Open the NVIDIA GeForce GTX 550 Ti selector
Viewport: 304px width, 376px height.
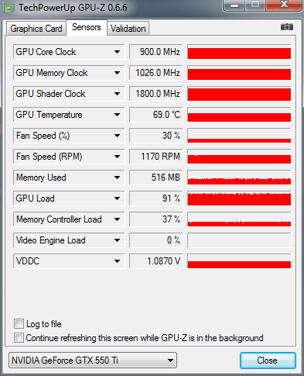93,360
